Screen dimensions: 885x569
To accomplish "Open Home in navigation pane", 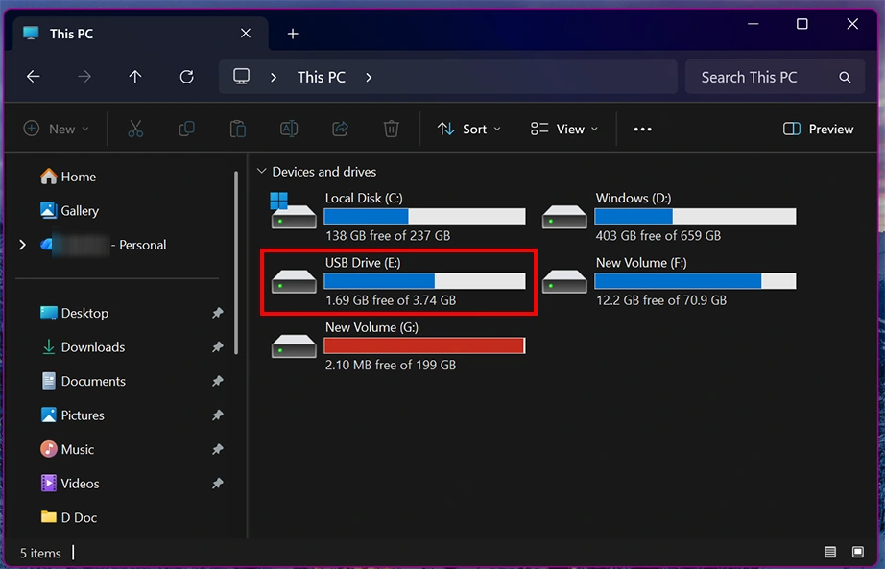I will pos(68,177).
